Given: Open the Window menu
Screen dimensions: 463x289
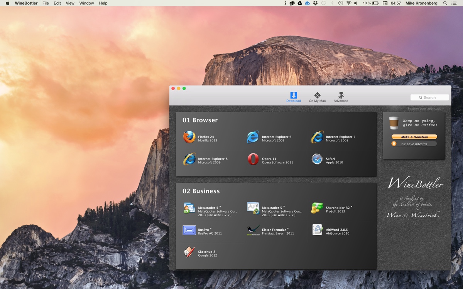Looking at the screenshot, I should coord(86,3).
